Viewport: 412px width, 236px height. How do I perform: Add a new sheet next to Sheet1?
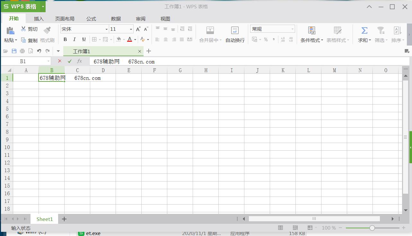(64, 219)
